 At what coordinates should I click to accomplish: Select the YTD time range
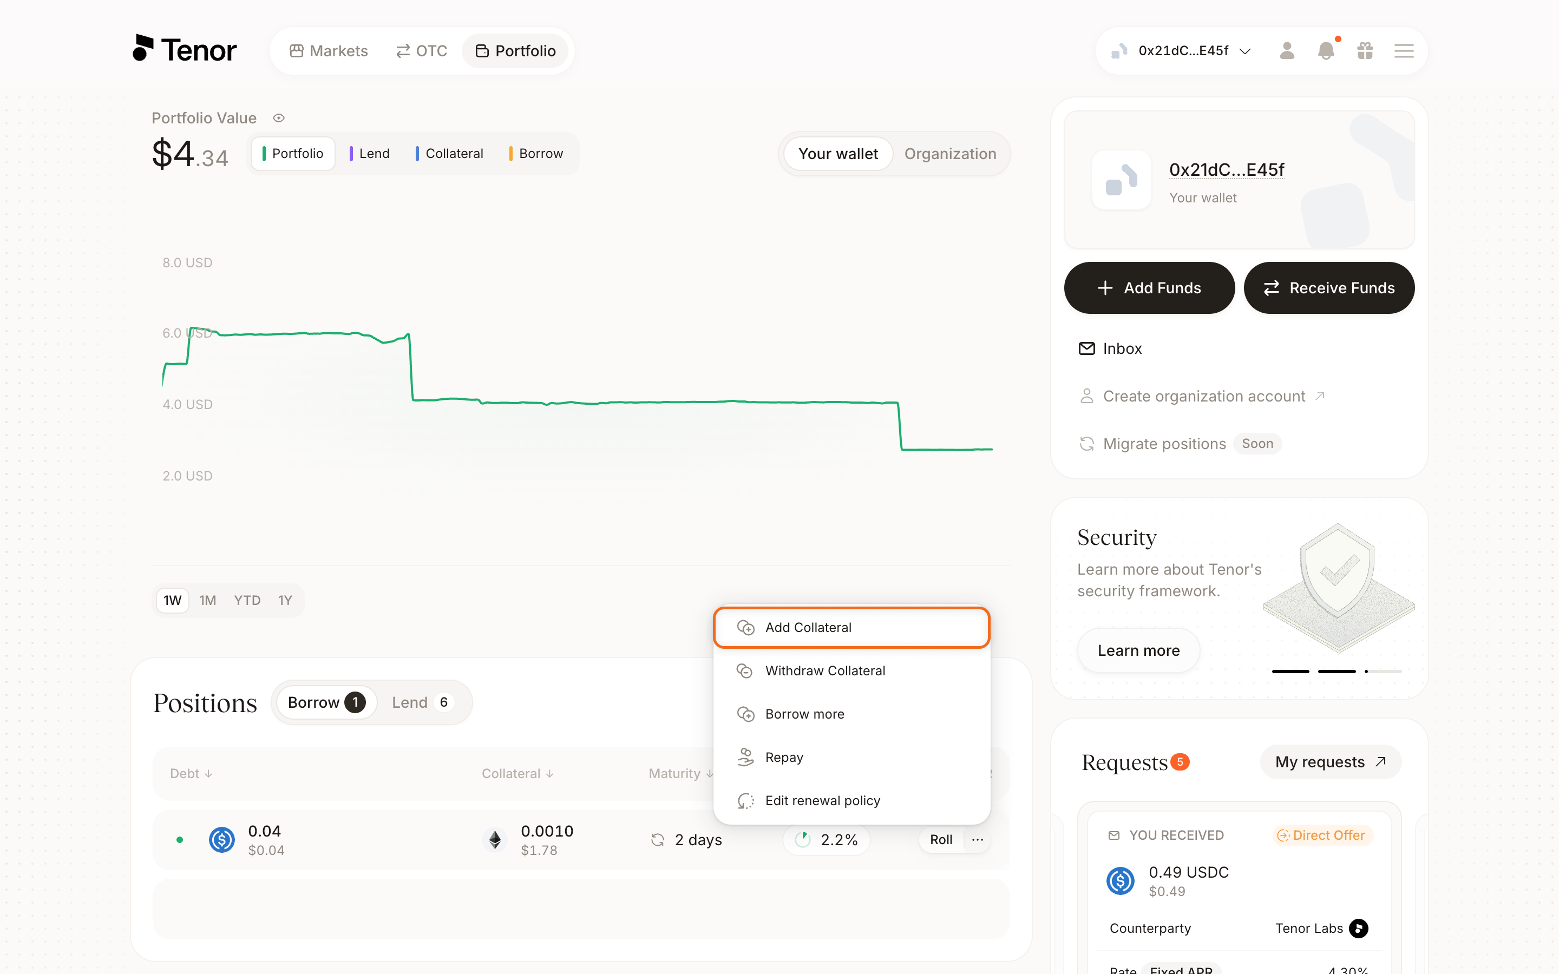point(247,601)
